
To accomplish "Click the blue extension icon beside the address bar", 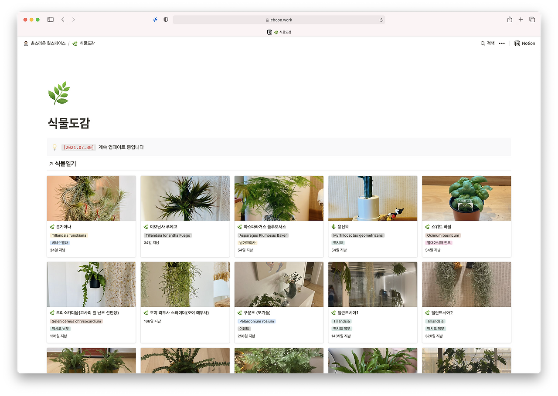I will 156,20.
